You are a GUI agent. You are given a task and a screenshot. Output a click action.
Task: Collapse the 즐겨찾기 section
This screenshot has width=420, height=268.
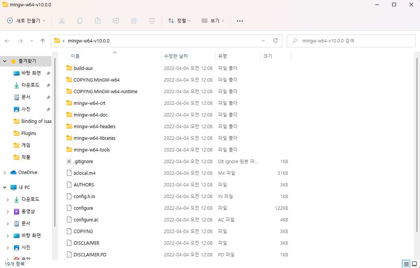point(5,61)
